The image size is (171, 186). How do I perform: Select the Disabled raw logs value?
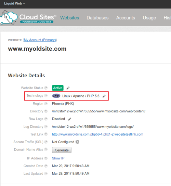58,119
